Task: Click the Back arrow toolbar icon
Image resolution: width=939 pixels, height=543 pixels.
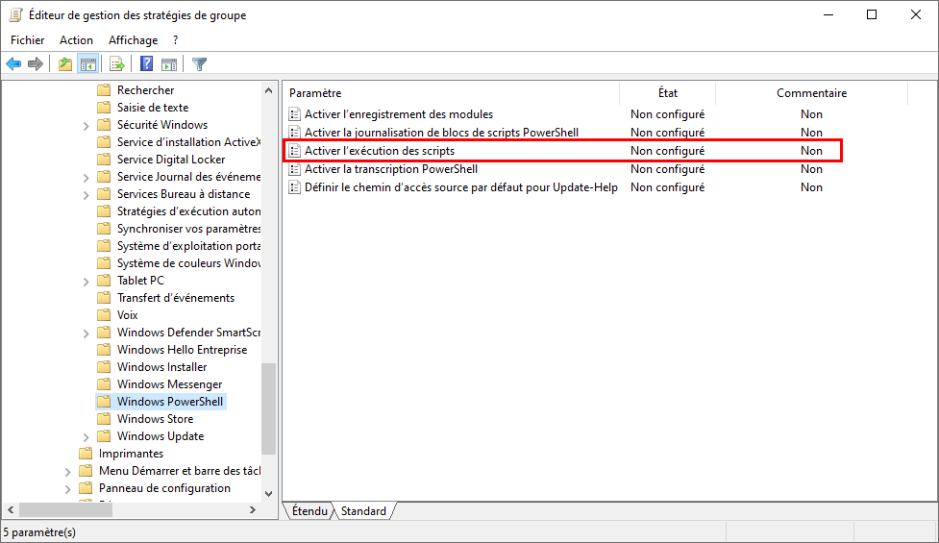Action: [x=13, y=64]
